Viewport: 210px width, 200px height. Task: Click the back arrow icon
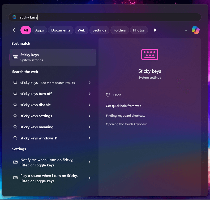[x=15, y=30]
